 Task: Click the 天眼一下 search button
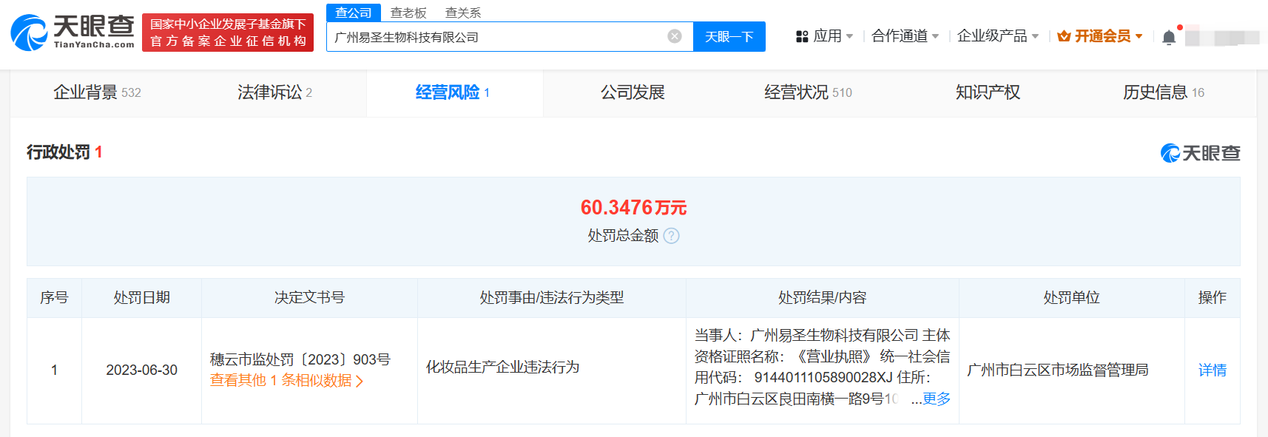[x=729, y=36]
